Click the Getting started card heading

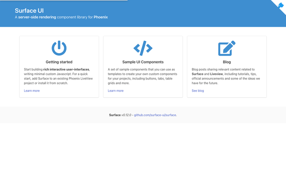pos(59,62)
